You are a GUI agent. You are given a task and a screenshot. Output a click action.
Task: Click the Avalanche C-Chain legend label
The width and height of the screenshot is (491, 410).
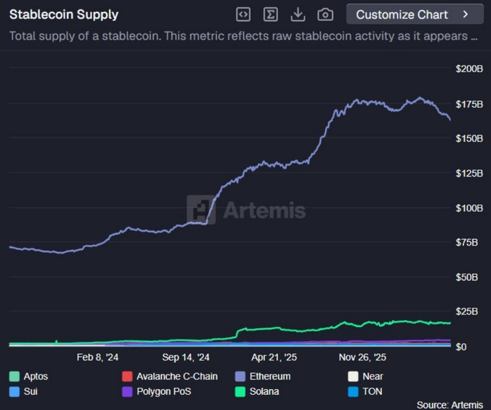pos(177,376)
